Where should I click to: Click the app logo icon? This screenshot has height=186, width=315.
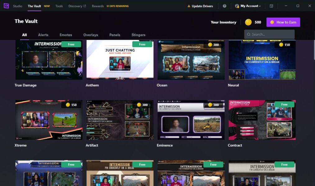coord(6,6)
